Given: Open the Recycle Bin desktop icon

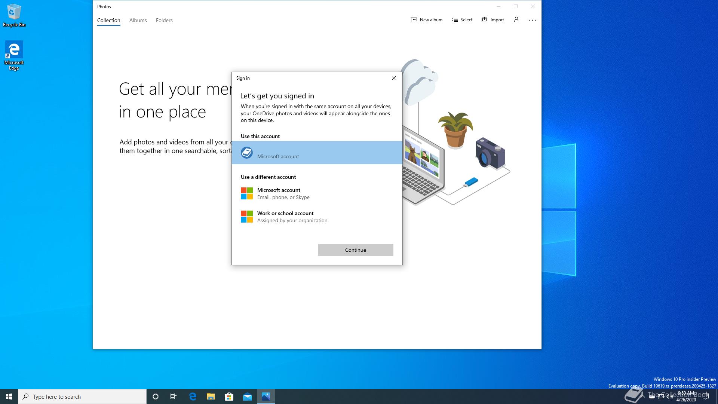Looking at the screenshot, I should (x=14, y=15).
